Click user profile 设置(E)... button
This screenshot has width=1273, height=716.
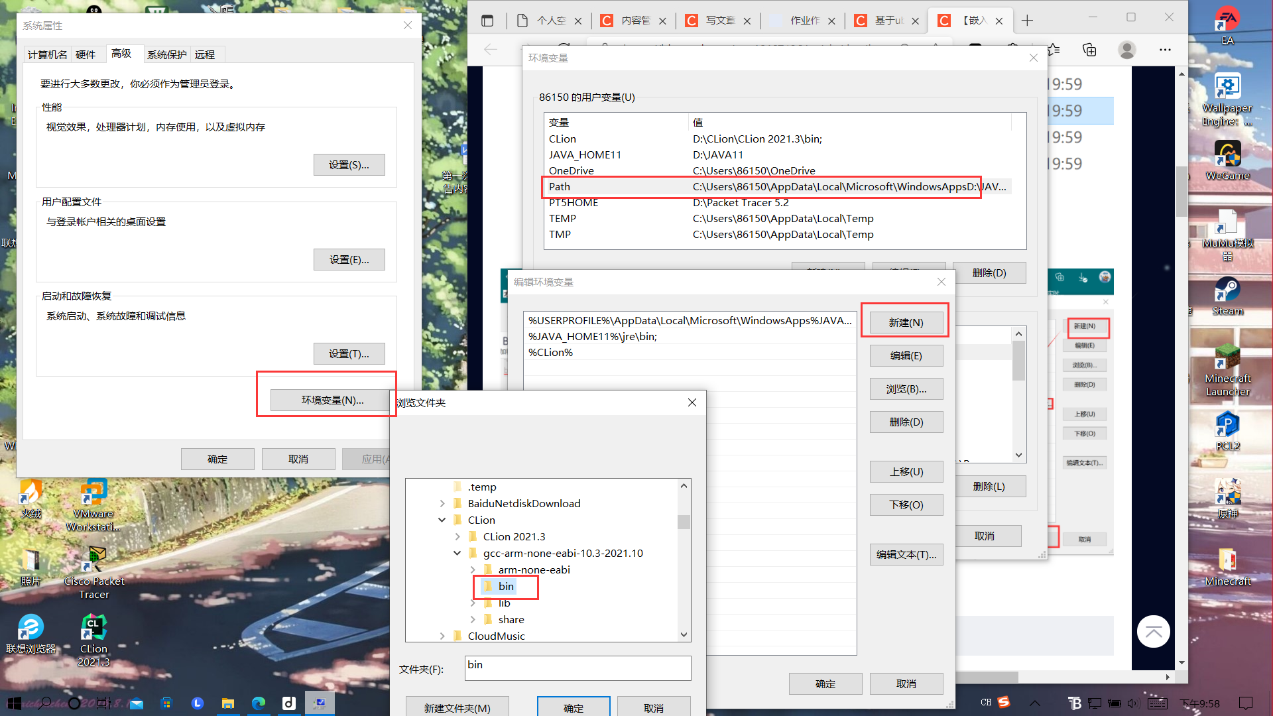point(349,259)
